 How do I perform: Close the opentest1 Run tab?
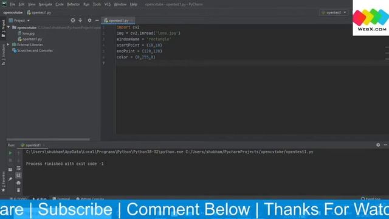pos(44,145)
